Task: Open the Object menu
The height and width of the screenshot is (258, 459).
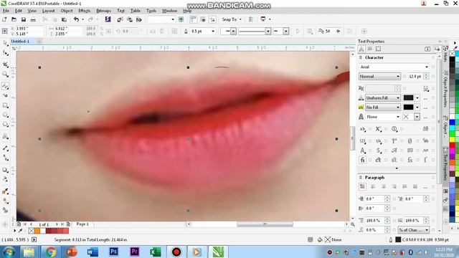Action: pyautogui.click(x=67, y=11)
